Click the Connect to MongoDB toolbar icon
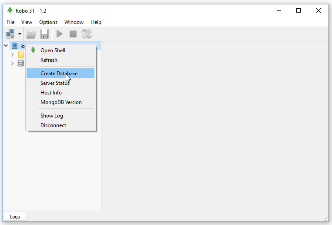332x225 pixels. pyautogui.click(x=10, y=34)
